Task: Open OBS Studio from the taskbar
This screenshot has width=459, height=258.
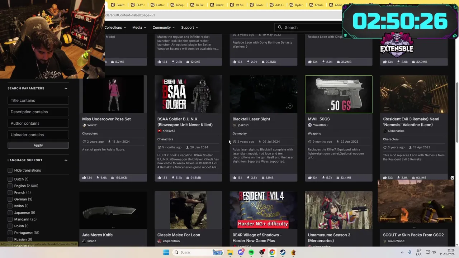Action: [262, 252]
